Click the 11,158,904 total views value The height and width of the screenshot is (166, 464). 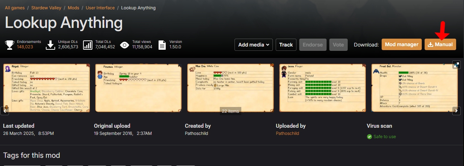[x=142, y=47]
